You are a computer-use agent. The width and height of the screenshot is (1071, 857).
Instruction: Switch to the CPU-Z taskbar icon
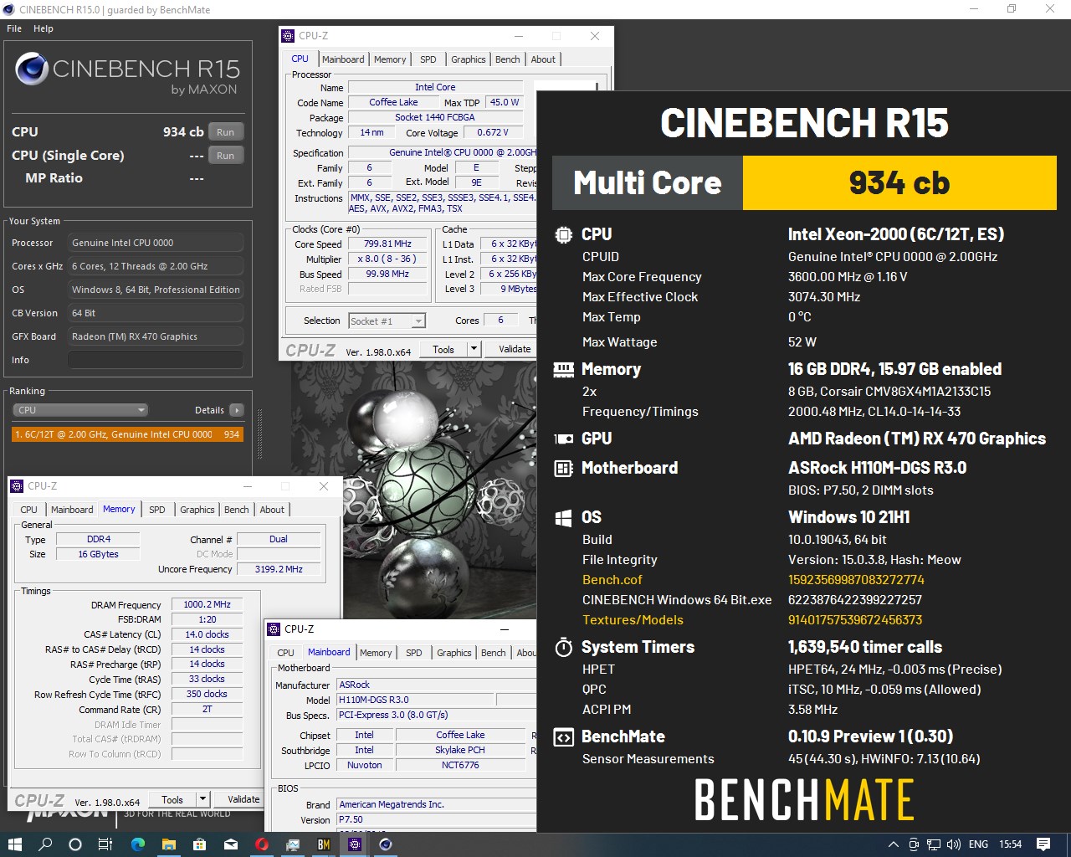tap(354, 844)
